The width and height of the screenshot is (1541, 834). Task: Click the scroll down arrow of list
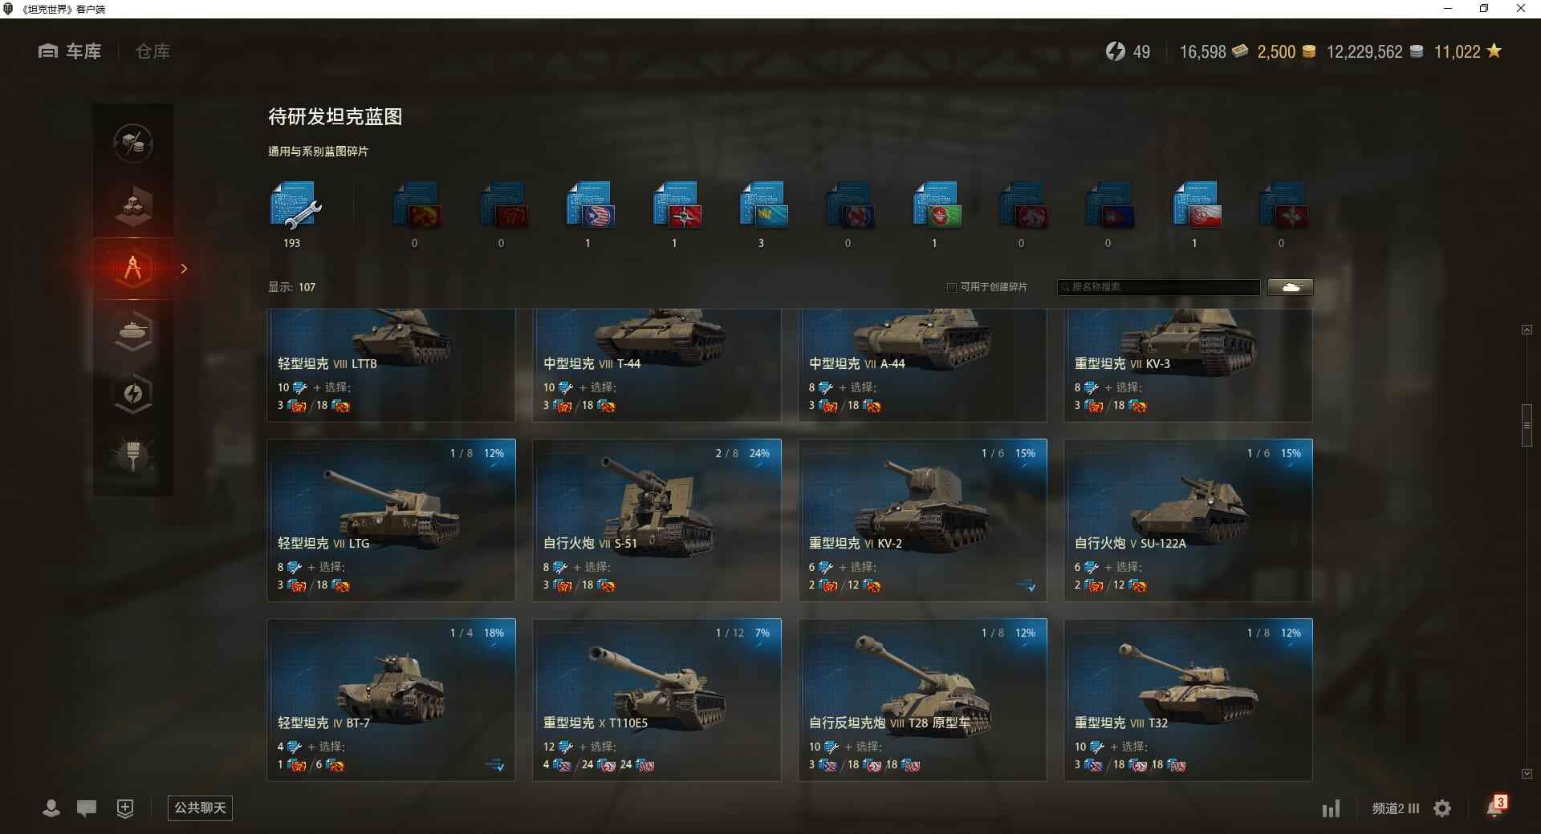click(x=1527, y=774)
